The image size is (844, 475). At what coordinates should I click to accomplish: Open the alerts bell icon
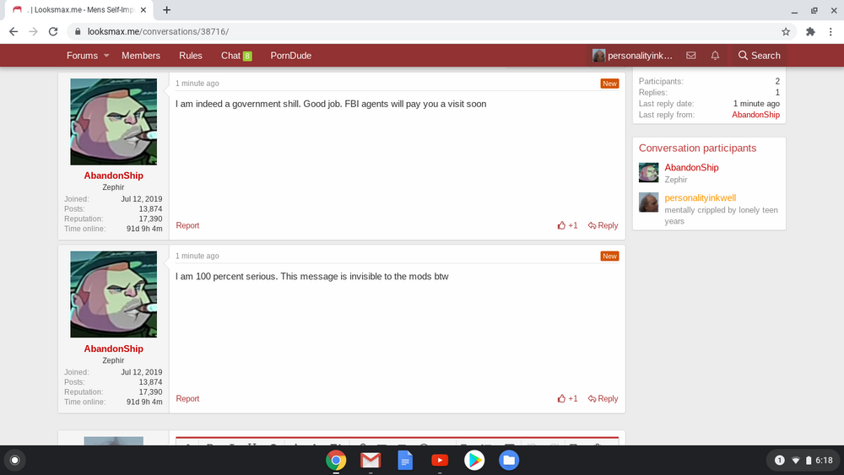click(715, 56)
